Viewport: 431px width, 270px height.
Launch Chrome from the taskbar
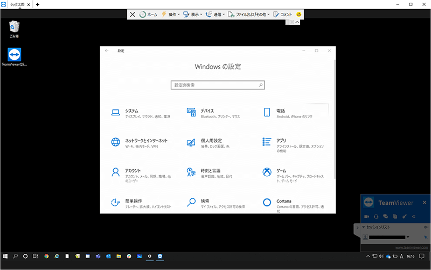pyautogui.click(x=46, y=256)
